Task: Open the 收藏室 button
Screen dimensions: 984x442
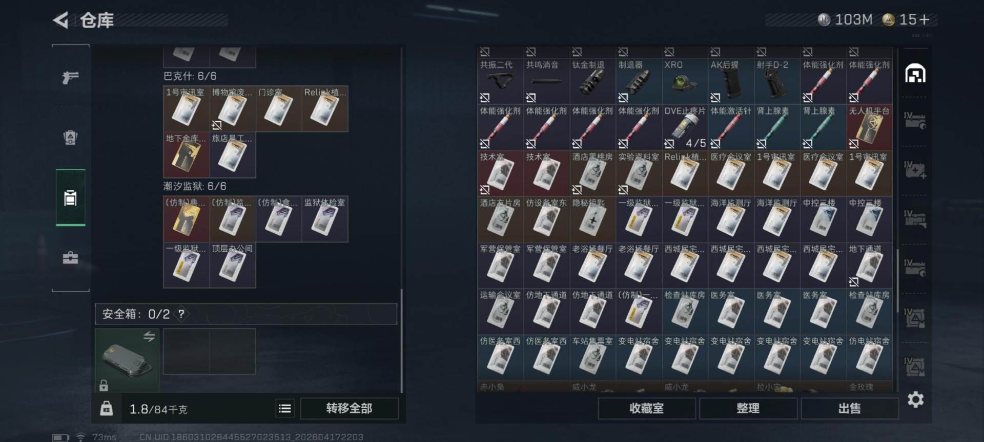Action: coord(647,408)
